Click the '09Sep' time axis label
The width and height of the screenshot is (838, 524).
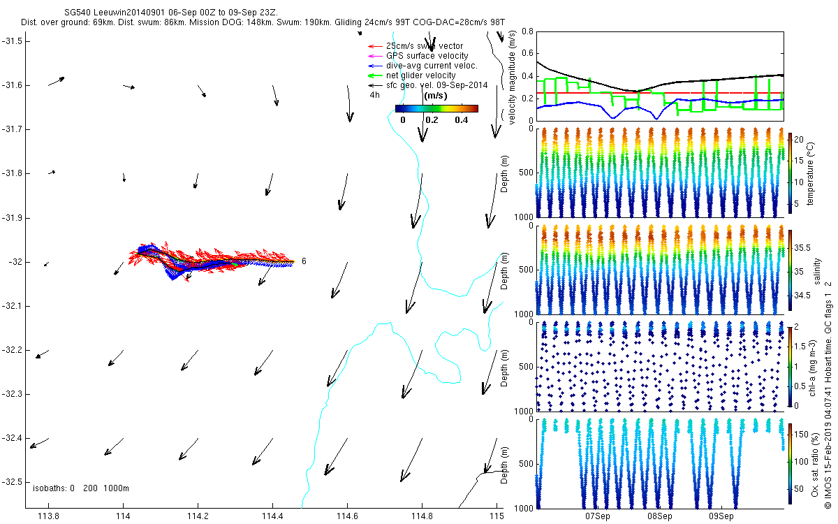coord(721,516)
